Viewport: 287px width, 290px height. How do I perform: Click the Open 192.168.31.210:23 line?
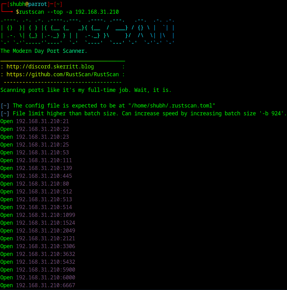35,137
